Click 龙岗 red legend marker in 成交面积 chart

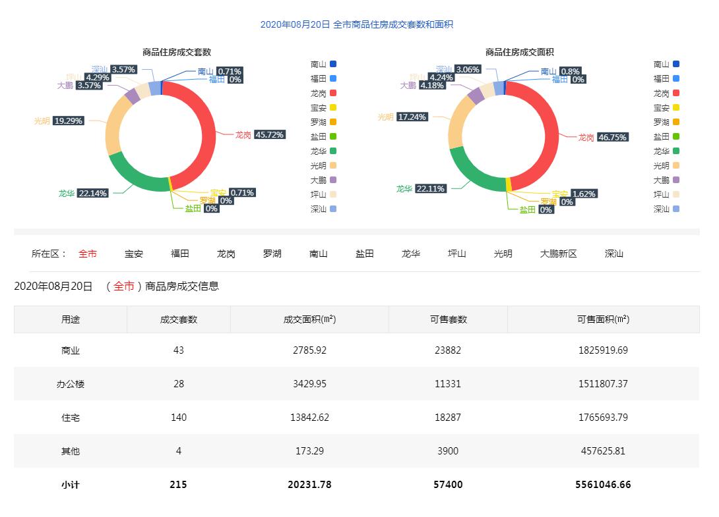pos(676,94)
